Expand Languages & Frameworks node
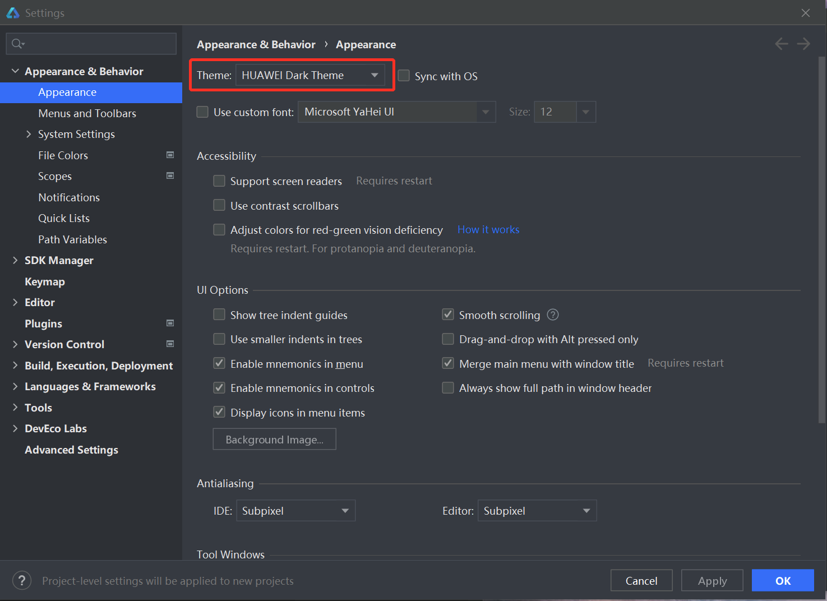The height and width of the screenshot is (601, 827). pyautogui.click(x=15, y=386)
